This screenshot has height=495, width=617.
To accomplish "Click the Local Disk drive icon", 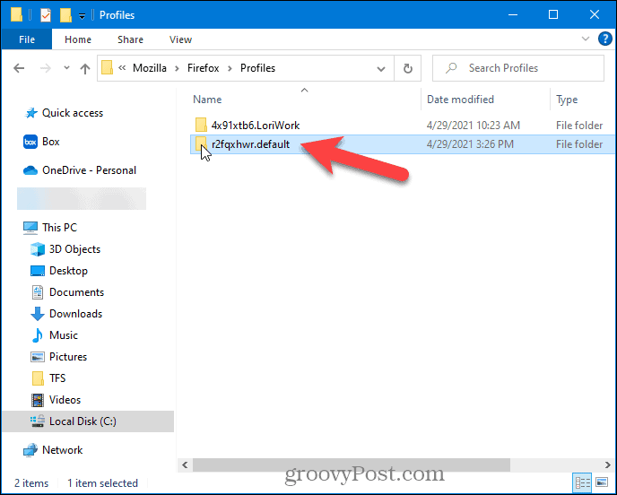I will 38,421.
